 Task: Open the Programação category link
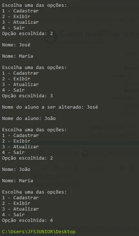click(x=80, y=42)
